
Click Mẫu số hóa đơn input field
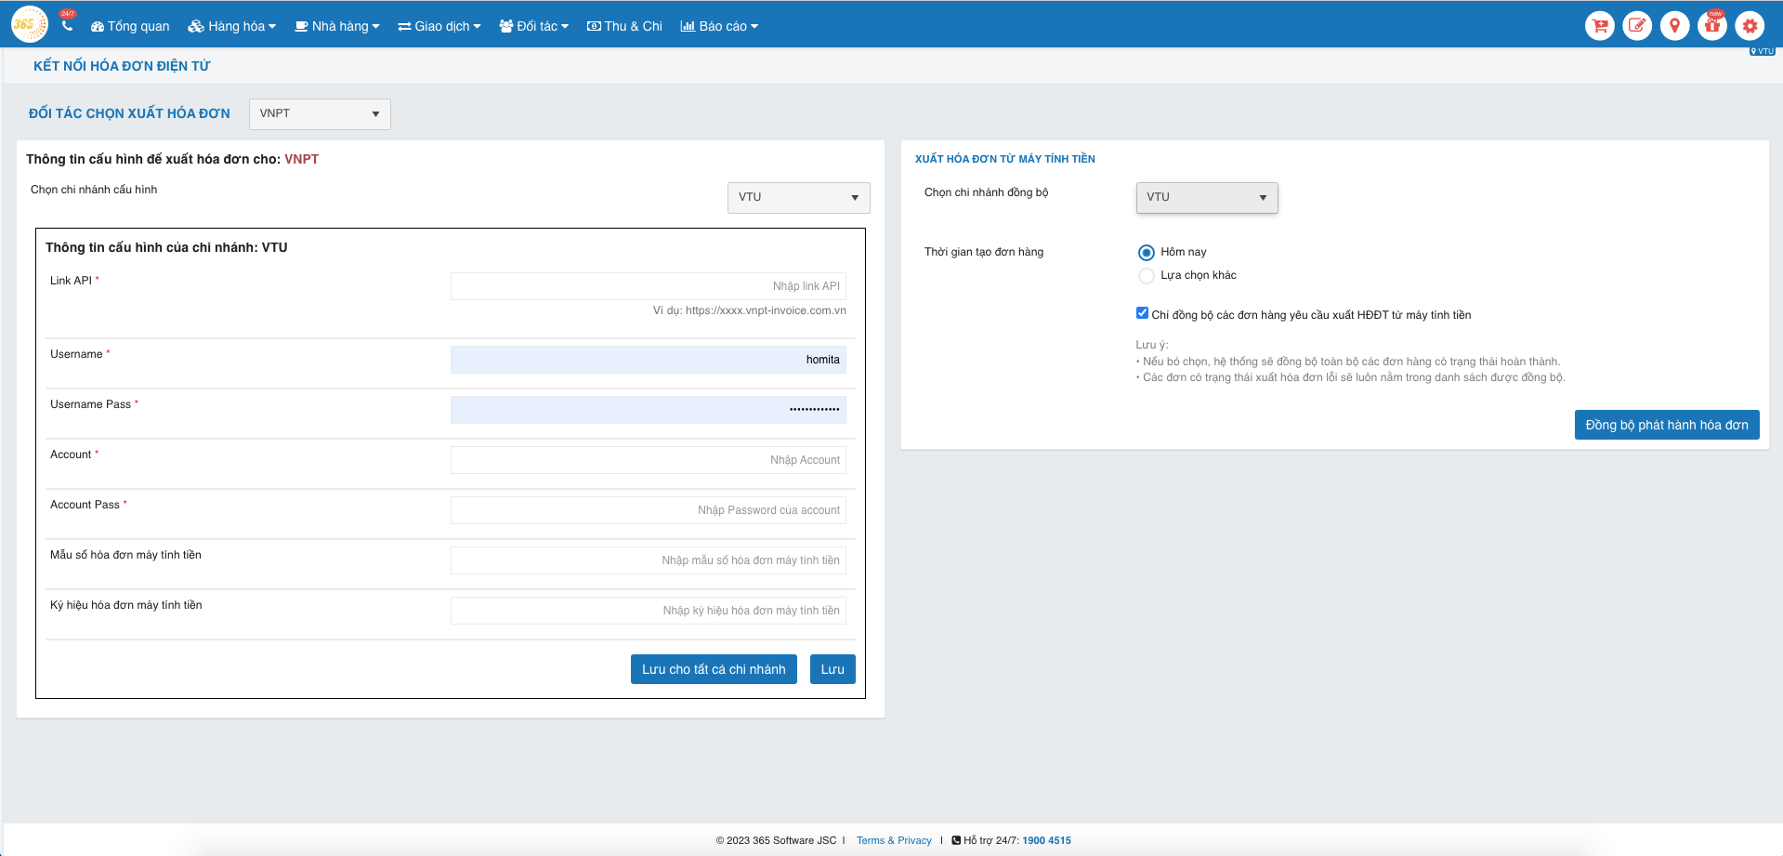pos(649,560)
